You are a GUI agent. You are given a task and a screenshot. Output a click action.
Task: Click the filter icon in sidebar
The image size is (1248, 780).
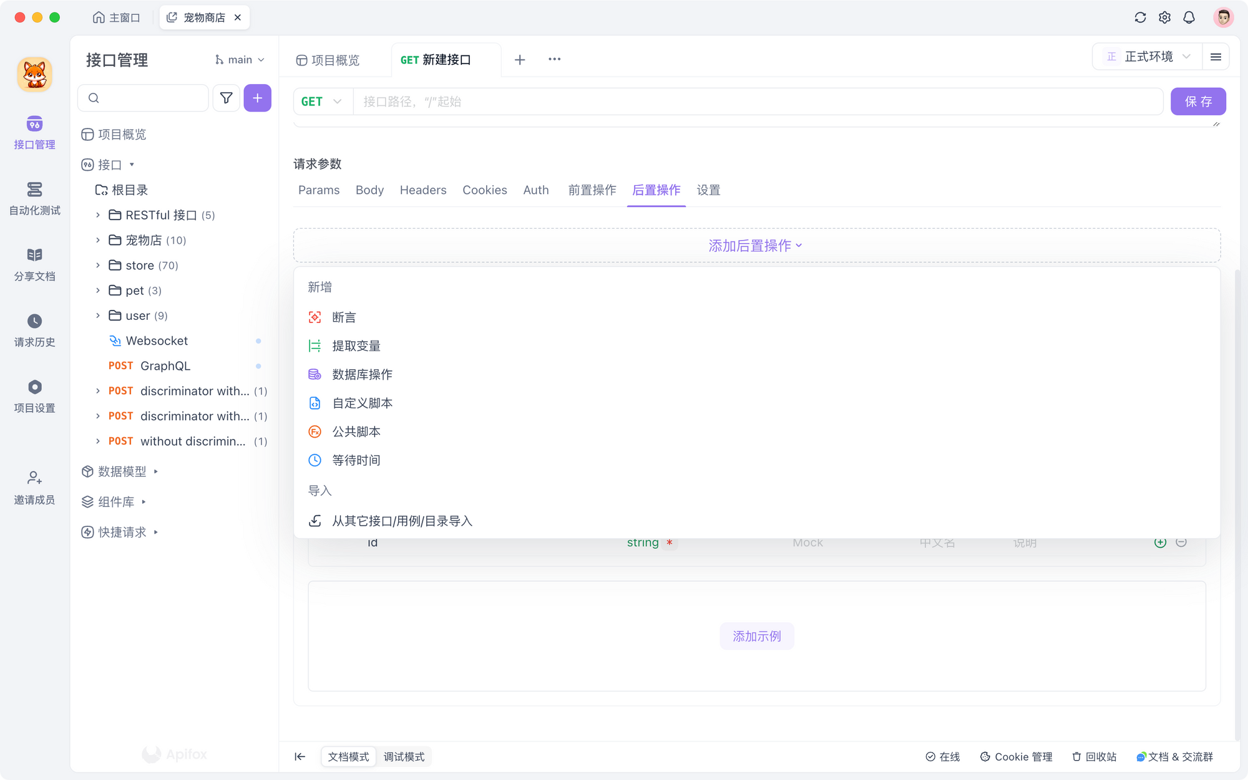tap(225, 98)
